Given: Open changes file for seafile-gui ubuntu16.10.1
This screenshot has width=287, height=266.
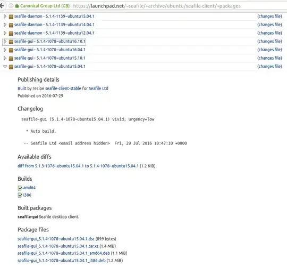Looking at the screenshot, I should (x=269, y=42).
